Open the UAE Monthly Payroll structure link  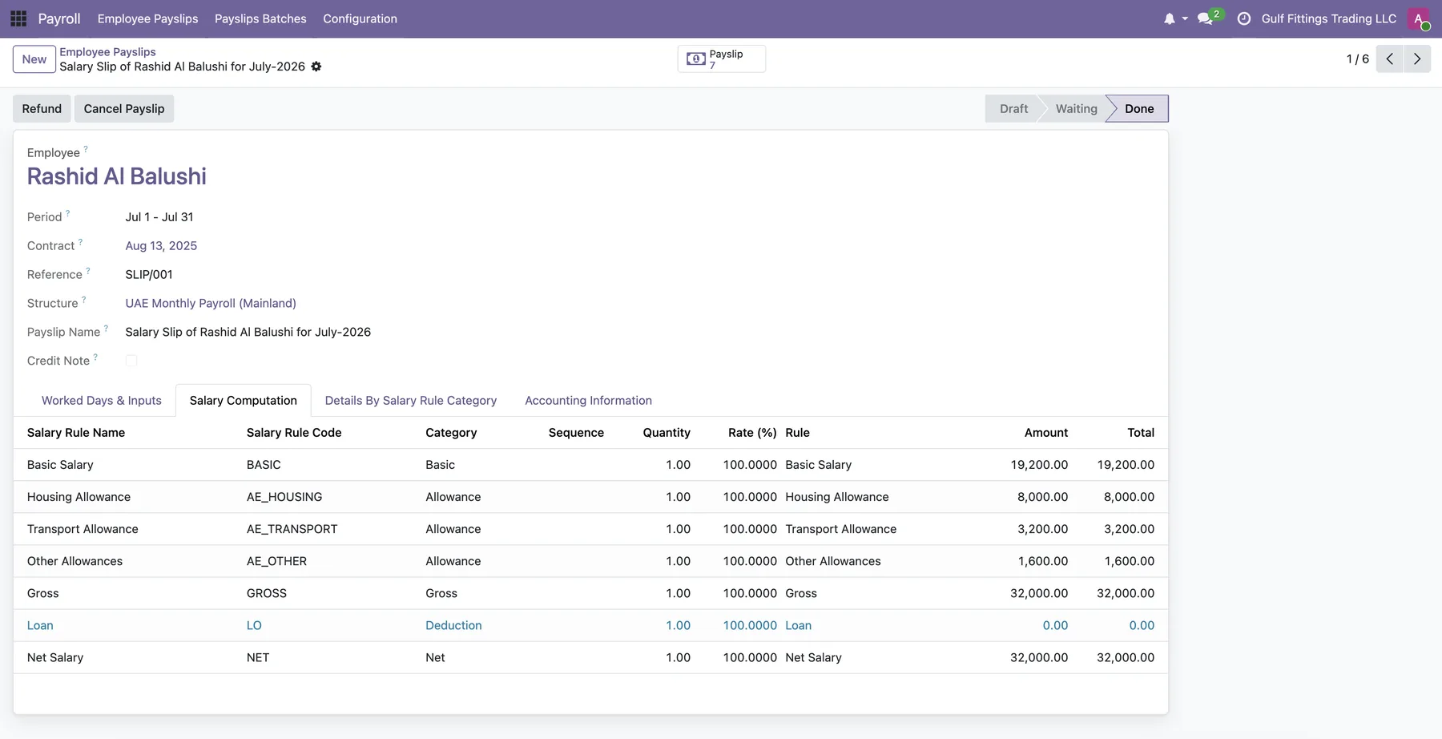[x=211, y=303]
